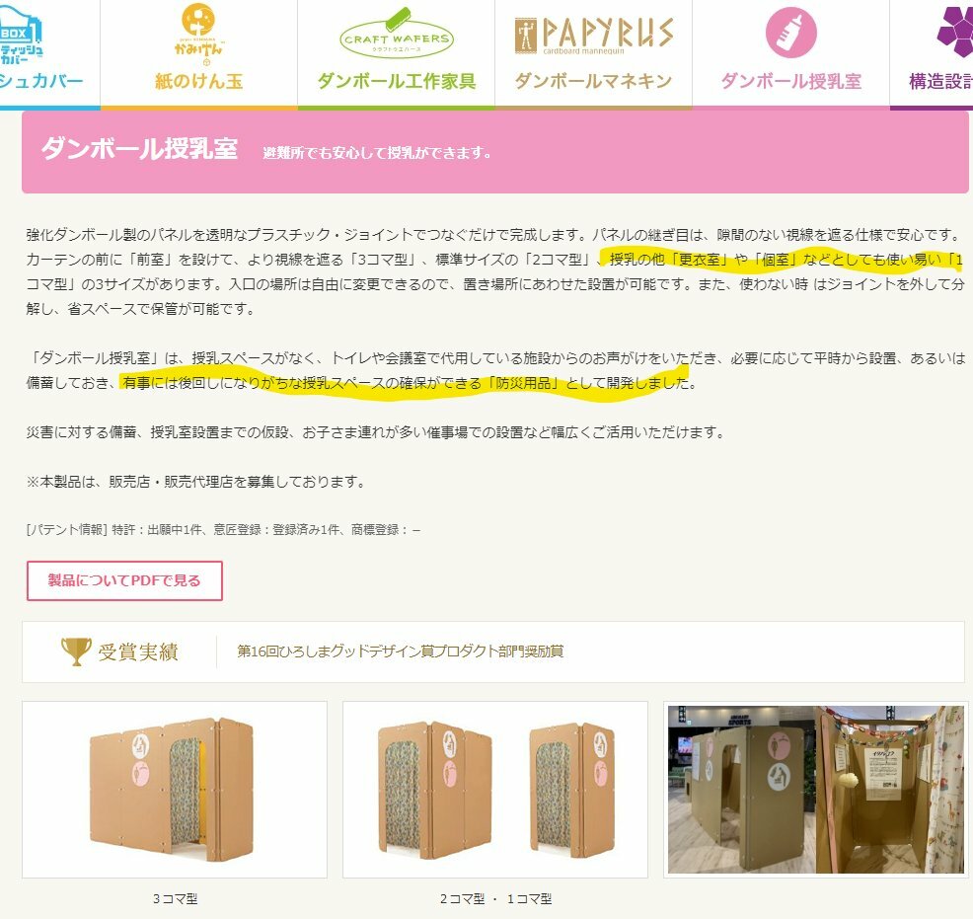The height and width of the screenshot is (919, 973).
Task: Click the pink ダンボール授乳室 heading banner
Action: 495,152
